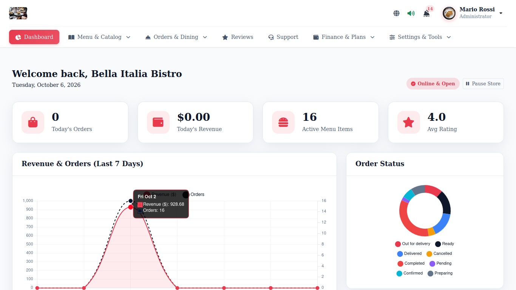Expand the user account dropdown arrow
Image resolution: width=516 pixels, height=290 pixels.
click(x=501, y=13)
